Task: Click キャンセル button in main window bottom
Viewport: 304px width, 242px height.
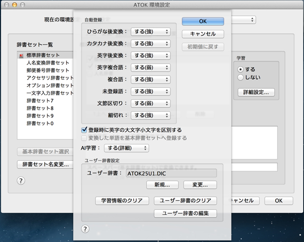Action: (x=245, y=201)
